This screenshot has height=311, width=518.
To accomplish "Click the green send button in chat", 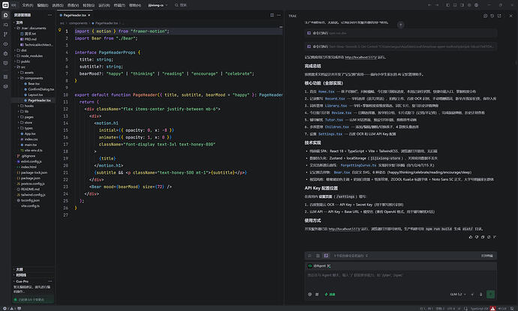I will [x=490, y=295].
